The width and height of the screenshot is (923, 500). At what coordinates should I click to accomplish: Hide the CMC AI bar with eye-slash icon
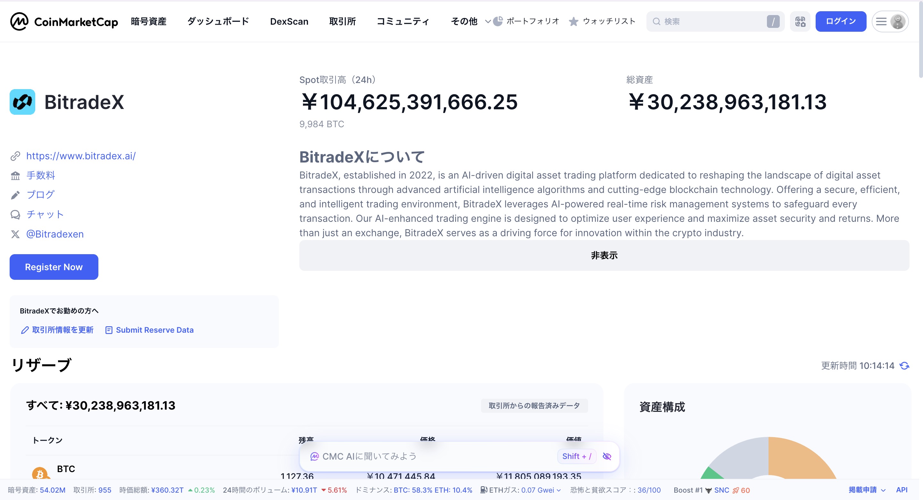607,456
